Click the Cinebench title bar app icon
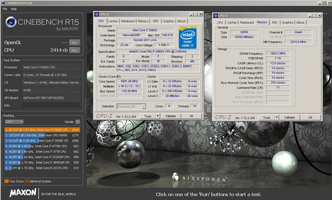 tap(3, 3)
